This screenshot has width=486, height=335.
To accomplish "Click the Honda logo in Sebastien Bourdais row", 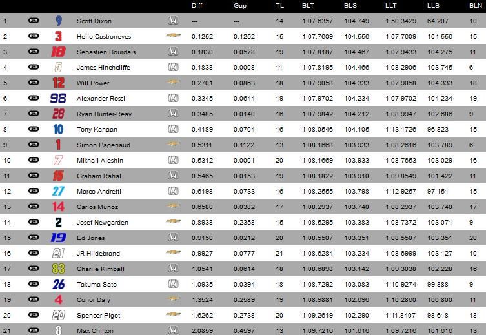I will click(x=173, y=52).
